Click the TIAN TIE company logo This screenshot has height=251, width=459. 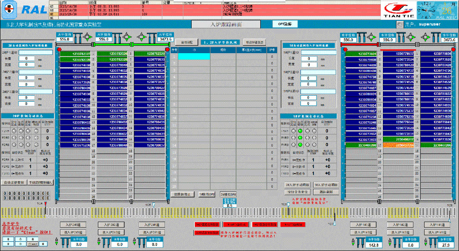(x=399, y=11)
